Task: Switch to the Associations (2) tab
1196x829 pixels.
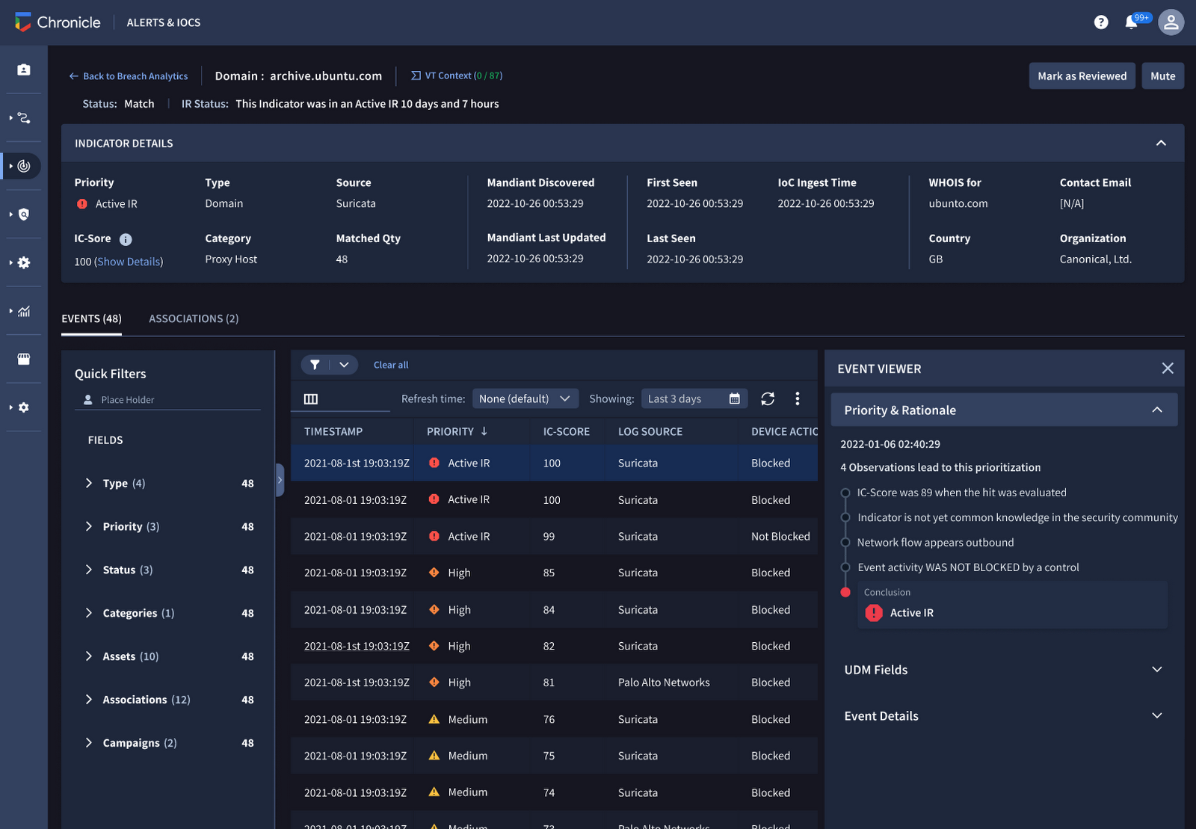Action: (194, 318)
